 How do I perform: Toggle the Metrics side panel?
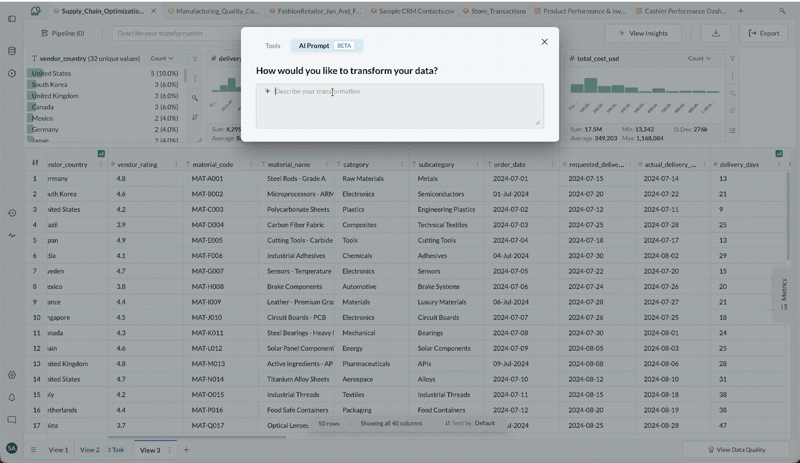pyautogui.click(x=784, y=294)
